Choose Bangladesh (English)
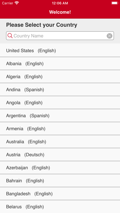120x213 pixels. [x=60, y=194]
